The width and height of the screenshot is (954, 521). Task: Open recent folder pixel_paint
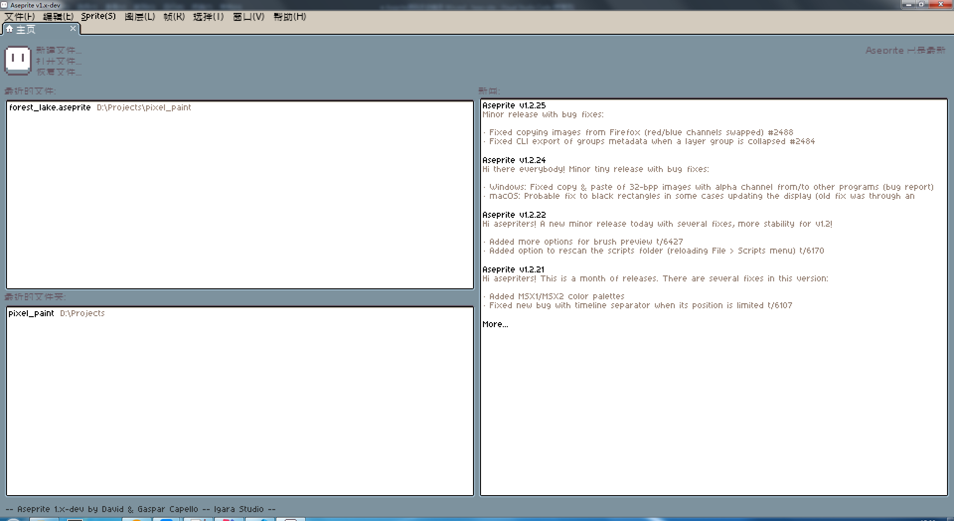click(240, 313)
